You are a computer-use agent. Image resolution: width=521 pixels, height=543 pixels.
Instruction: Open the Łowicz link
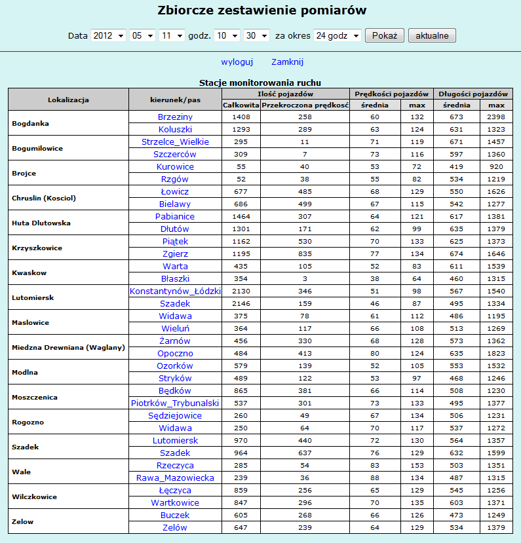pos(175,192)
